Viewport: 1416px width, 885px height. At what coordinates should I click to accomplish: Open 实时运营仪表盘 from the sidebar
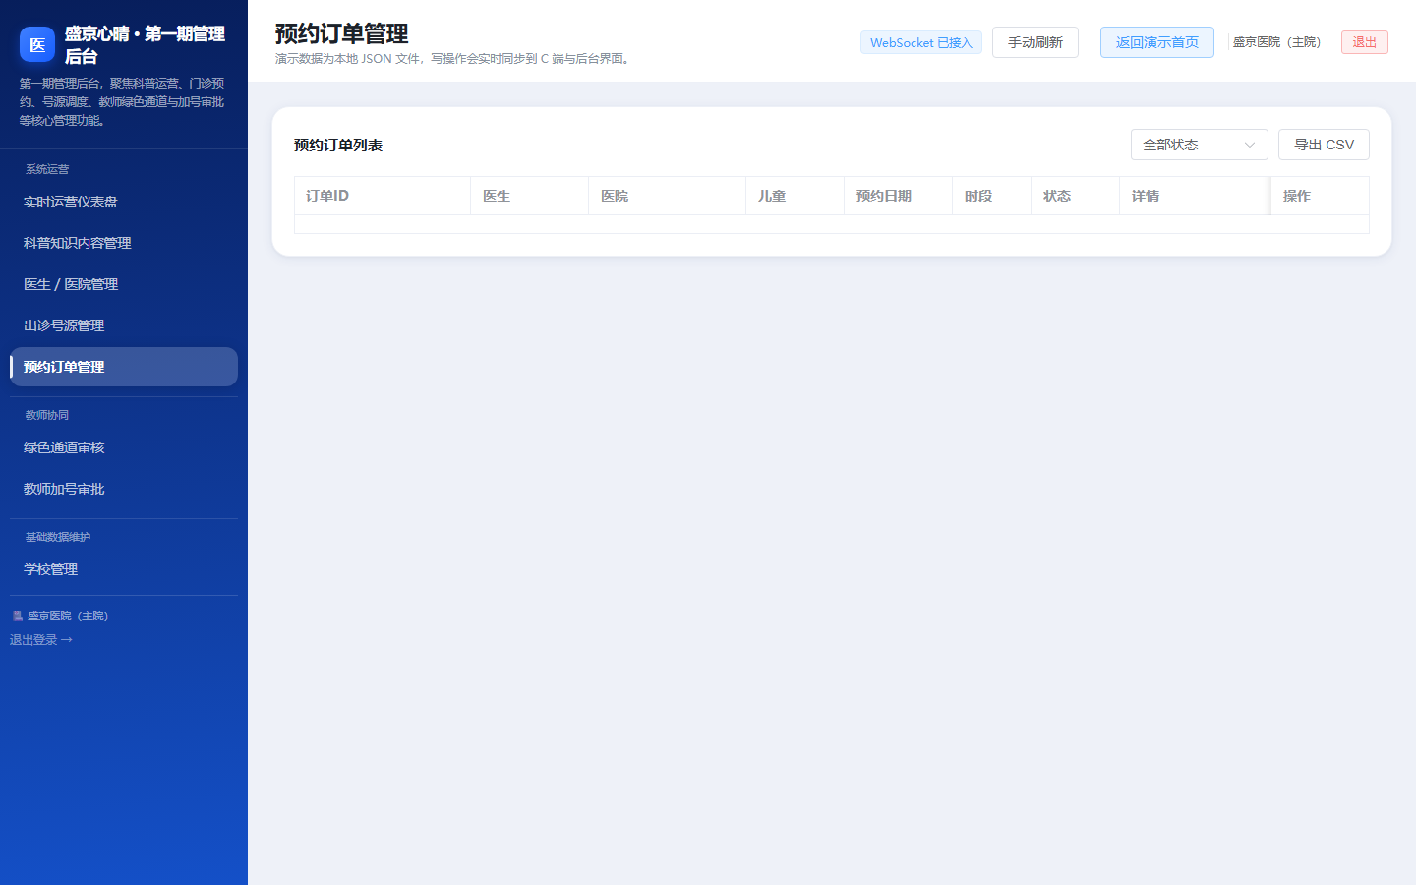pyautogui.click(x=124, y=202)
